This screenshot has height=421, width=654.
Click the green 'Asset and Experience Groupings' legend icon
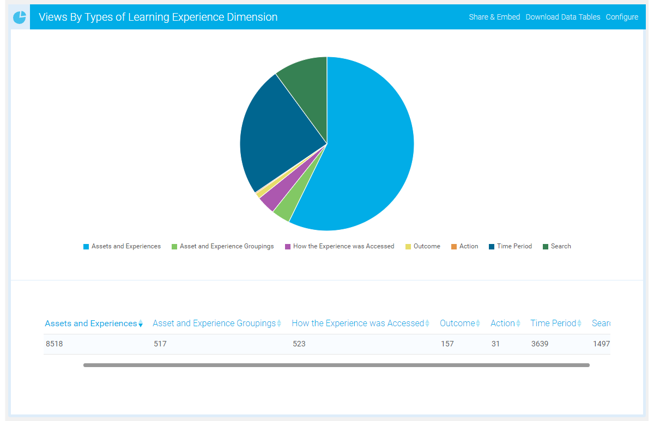point(173,246)
